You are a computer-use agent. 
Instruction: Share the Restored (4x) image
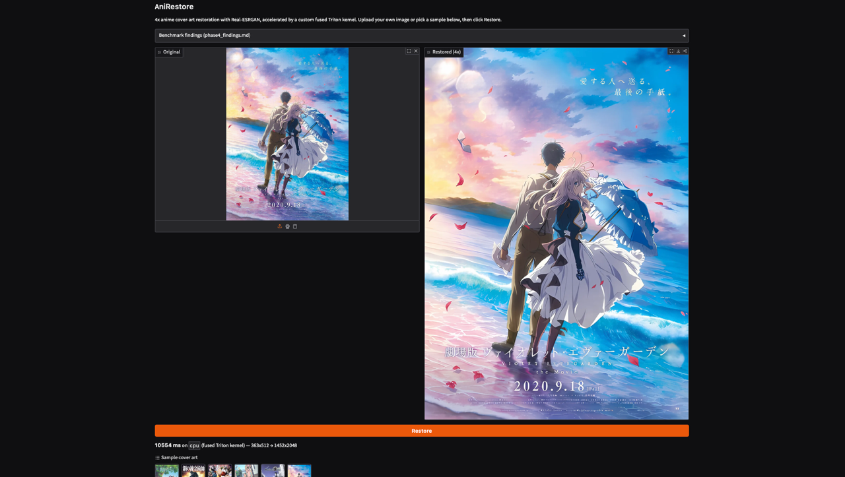pos(685,51)
